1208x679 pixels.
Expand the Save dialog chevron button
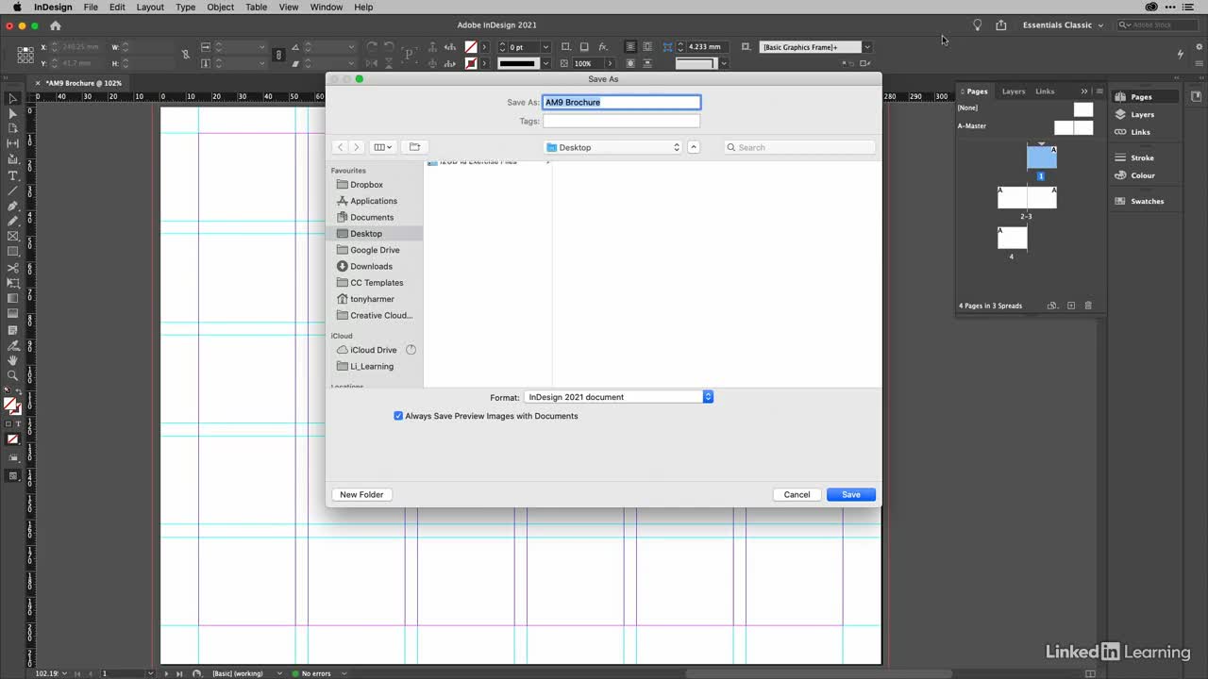click(694, 147)
